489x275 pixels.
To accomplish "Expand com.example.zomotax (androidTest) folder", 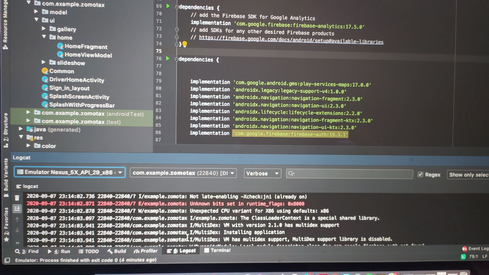I will click(28, 112).
